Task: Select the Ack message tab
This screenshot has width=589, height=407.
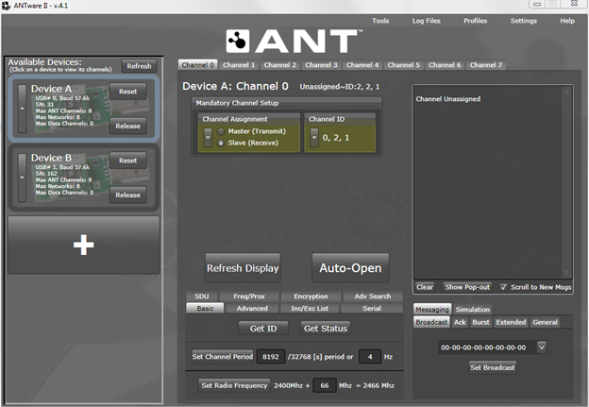Action: tap(460, 322)
